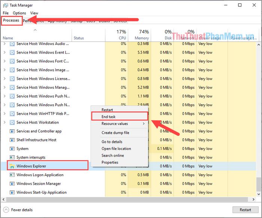
Task: Expand Service Host: Workstation group
Action: 4,122
